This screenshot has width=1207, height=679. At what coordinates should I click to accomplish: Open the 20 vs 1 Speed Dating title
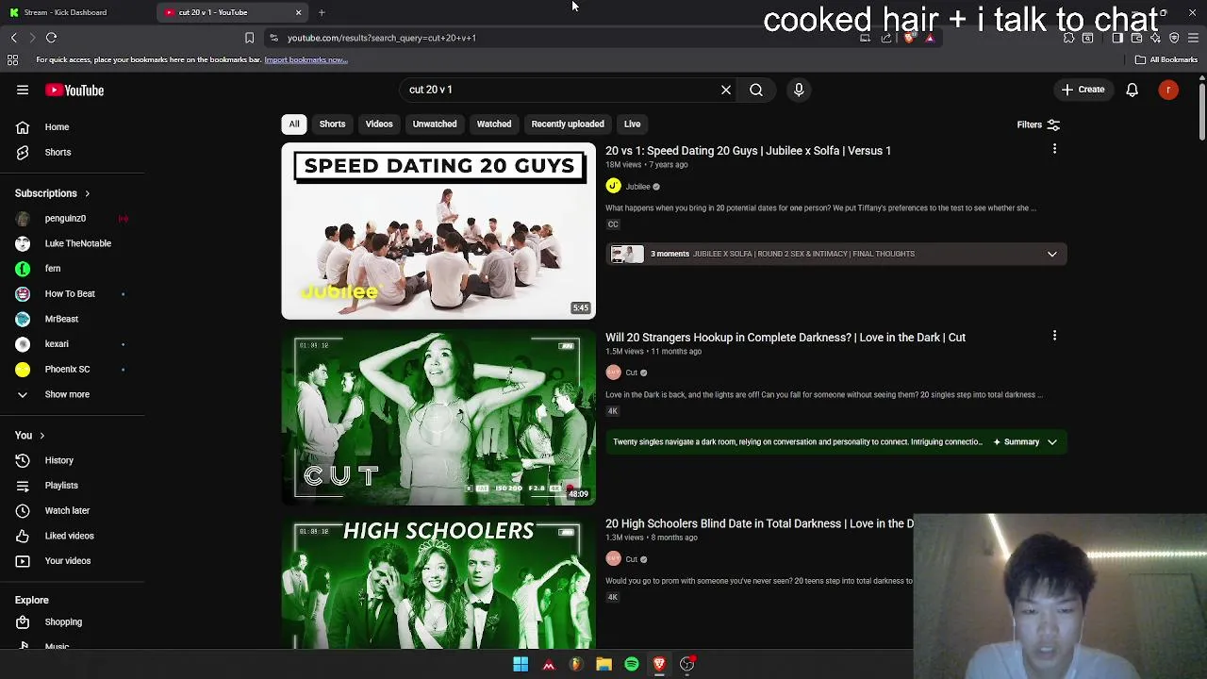[x=748, y=151]
